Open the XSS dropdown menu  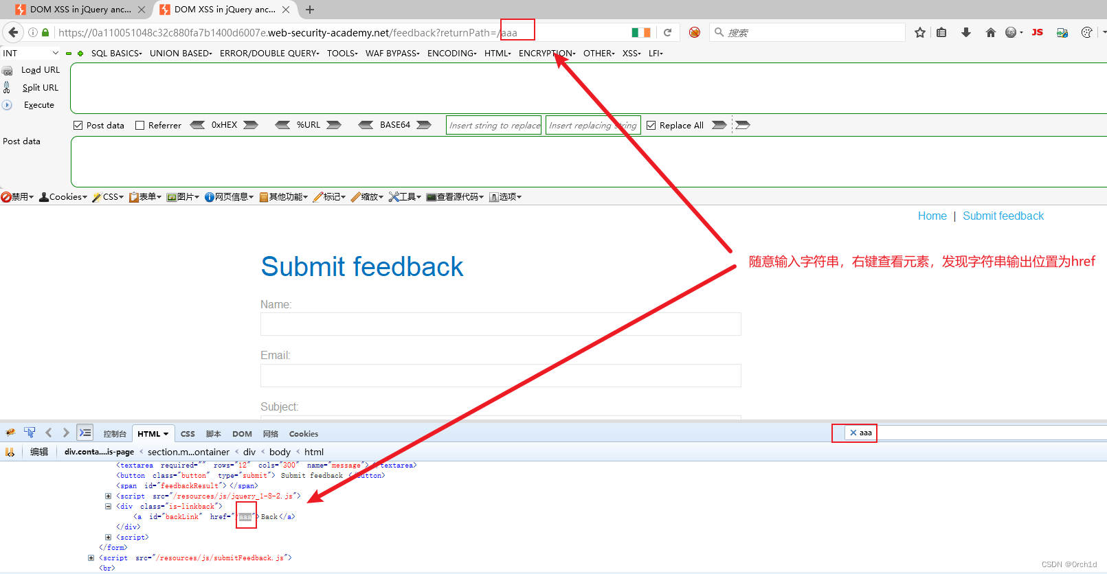click(x=631, y=53)
